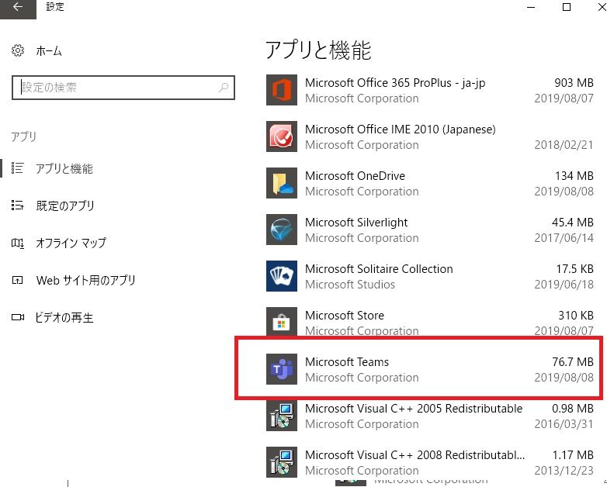
Task: Click the Microsoft Teams purple icon
Action: pos(282,369)
